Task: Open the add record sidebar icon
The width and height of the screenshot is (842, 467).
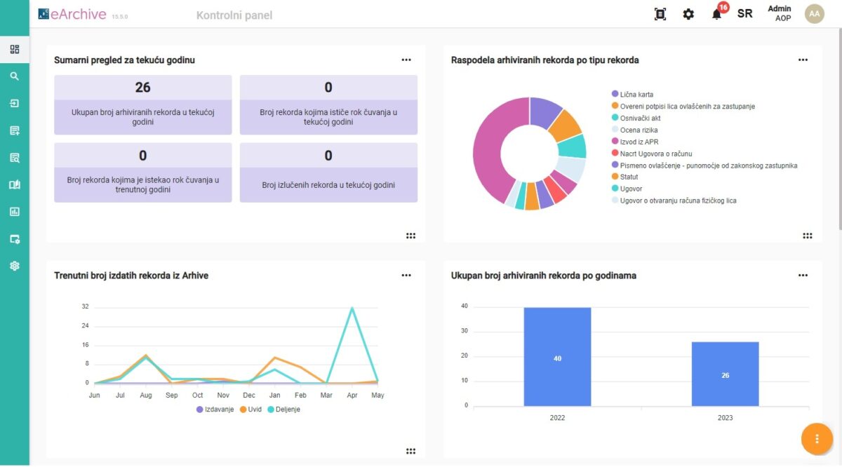Action: pyautogui.click(x=15, y=130)
